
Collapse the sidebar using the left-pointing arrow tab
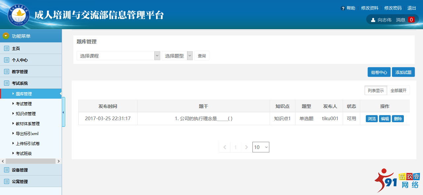tap(63, 112)
